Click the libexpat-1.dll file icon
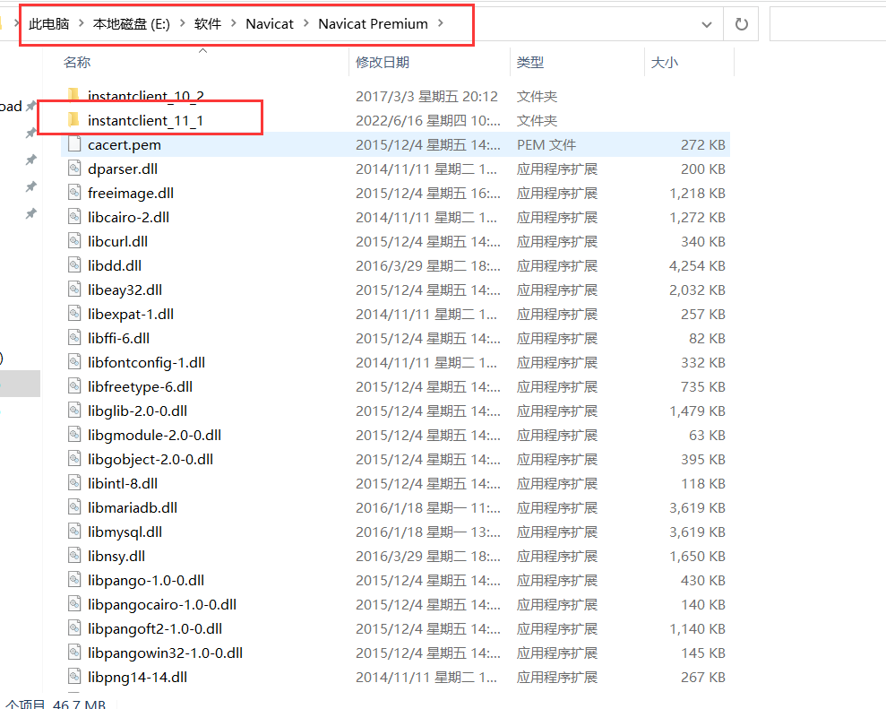 point(74,313)
